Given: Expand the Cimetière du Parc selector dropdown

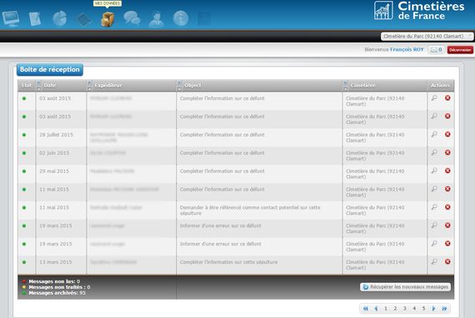Looking at the screenshot, I should (427, 37).
